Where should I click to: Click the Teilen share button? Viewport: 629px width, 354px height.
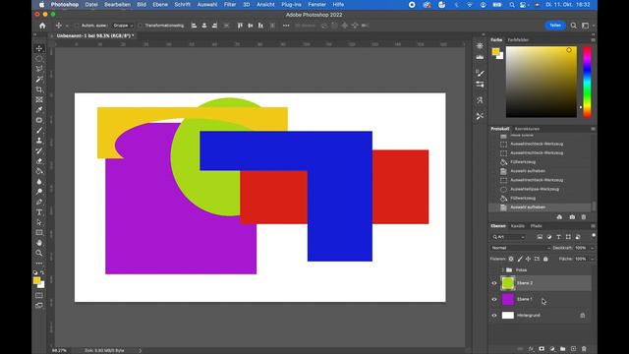(x=555, y=26)
